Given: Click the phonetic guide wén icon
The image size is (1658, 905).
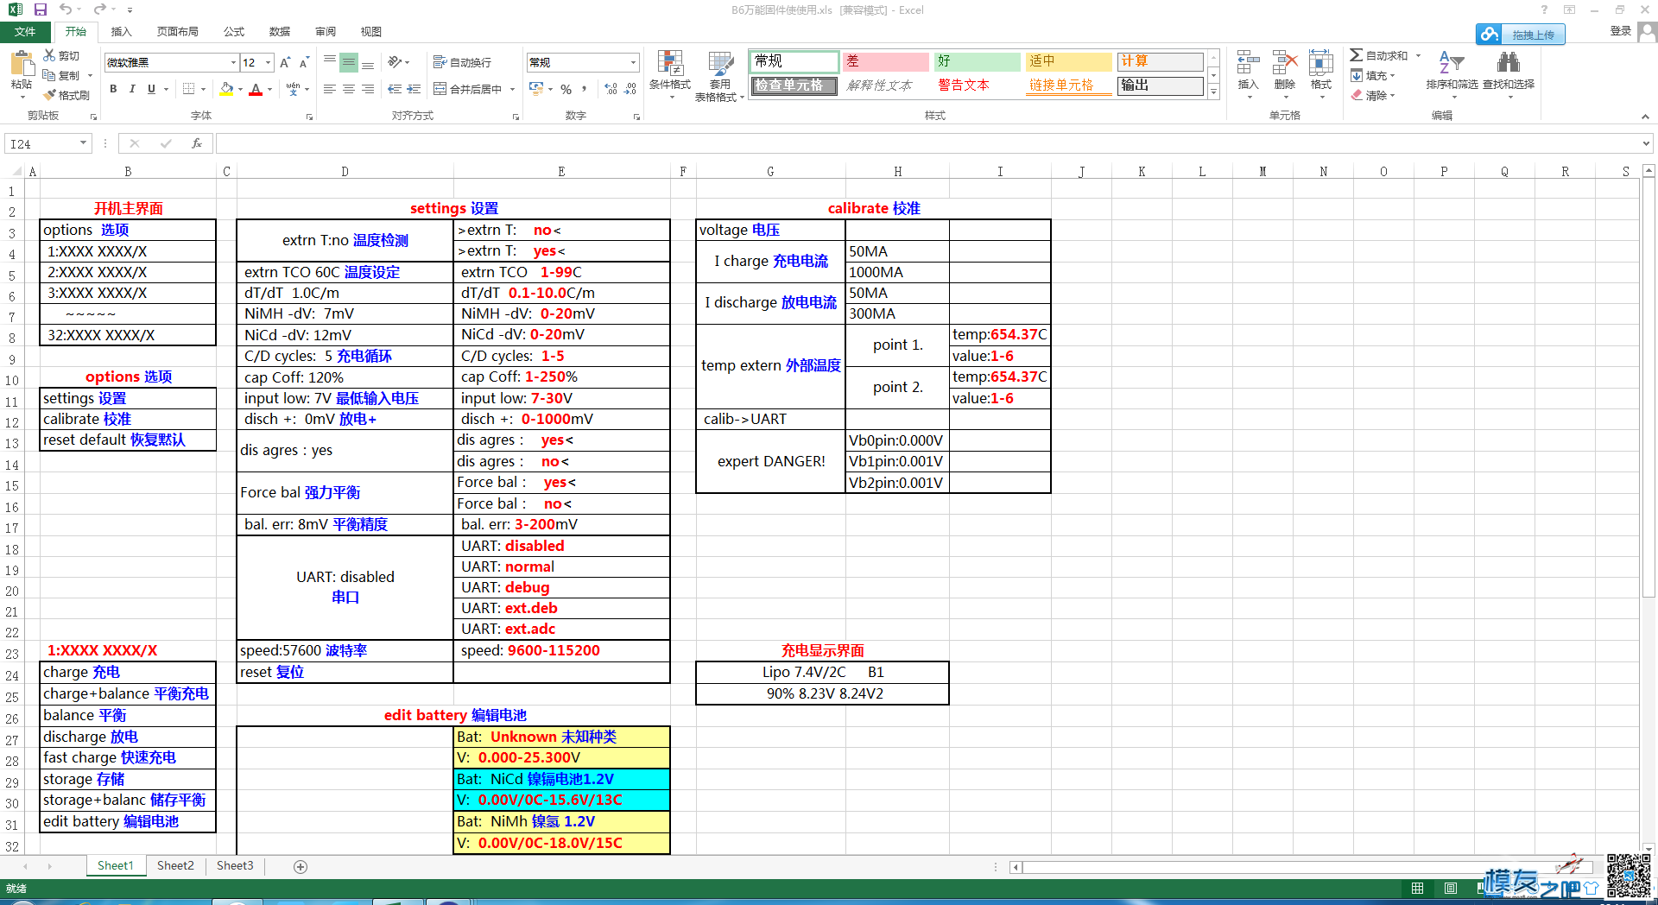Looking at the screenshot, I should pos(294,89).
